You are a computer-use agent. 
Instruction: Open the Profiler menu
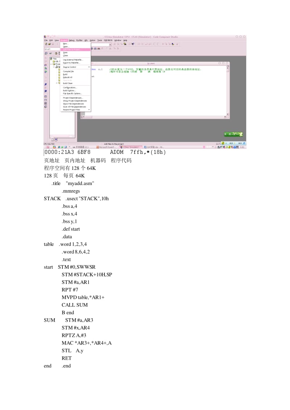tap(79, 40)
